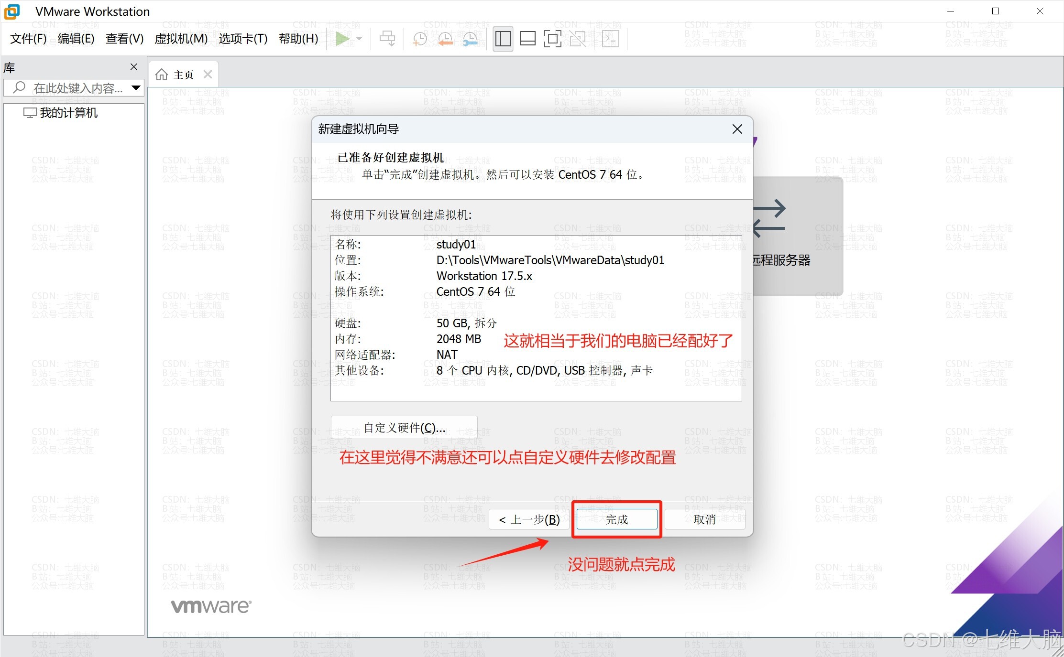Click the take snapshot clock icon
Image resolution: width=1064 pixels, height=657 pixels.
pos(419,39)
